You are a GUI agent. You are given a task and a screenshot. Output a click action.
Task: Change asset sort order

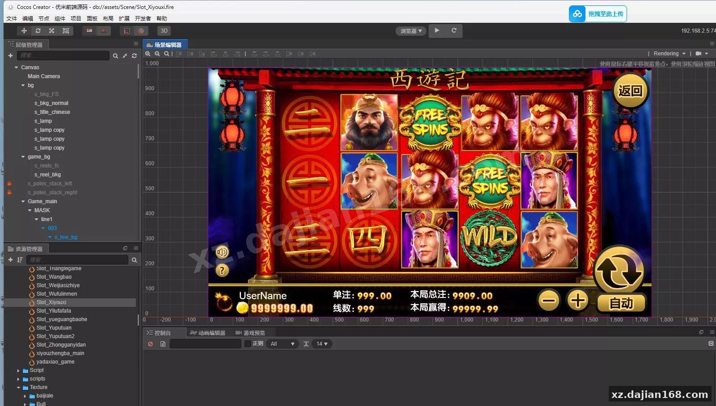pos(20,260)
